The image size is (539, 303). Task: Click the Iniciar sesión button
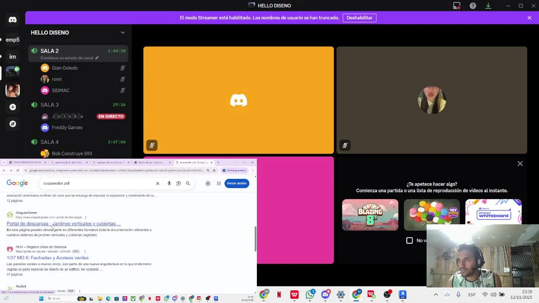pyautogui.click(x=237, y=183)
